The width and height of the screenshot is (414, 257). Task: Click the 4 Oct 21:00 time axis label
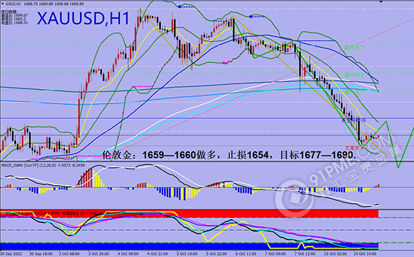(157, 254)
